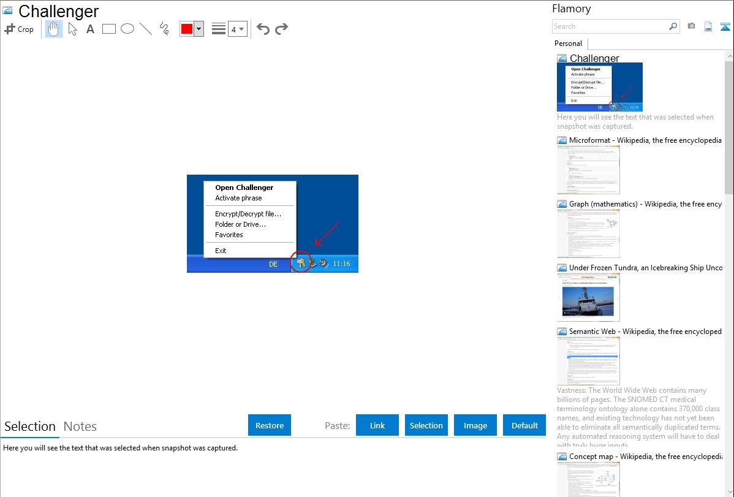Expand the line width dropdown

[241, 29]
